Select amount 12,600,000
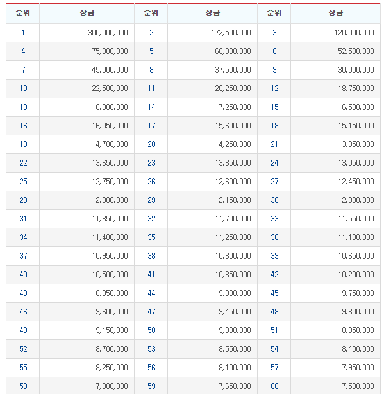 [233, 182]
